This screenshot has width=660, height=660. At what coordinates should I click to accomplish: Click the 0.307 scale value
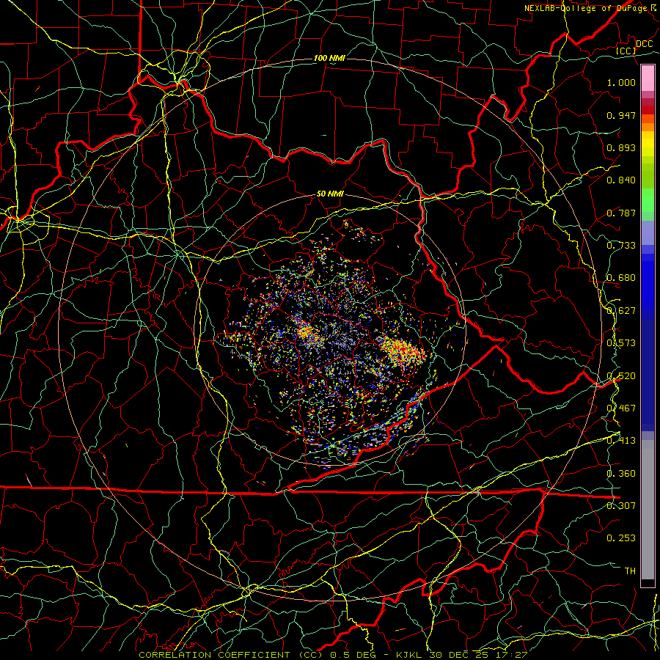pos(621,506)
